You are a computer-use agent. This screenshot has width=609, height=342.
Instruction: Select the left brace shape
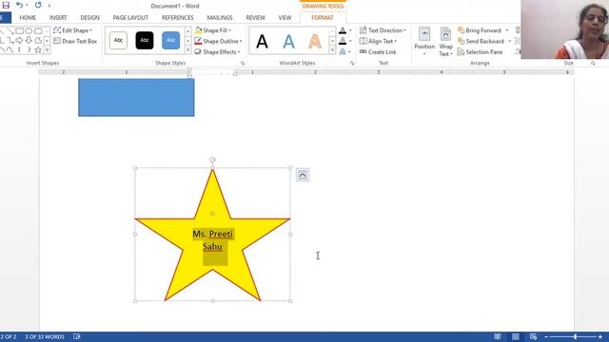19,50
